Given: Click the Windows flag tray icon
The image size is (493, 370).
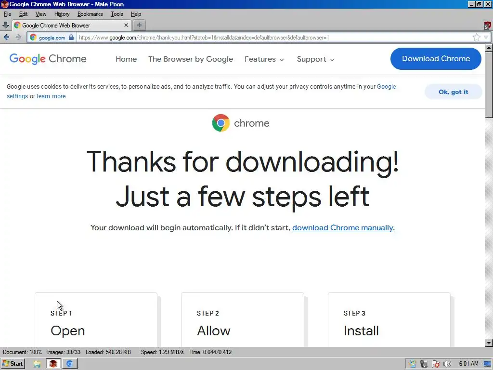Looking at the screenshot, I should click(x=413, y=364).
